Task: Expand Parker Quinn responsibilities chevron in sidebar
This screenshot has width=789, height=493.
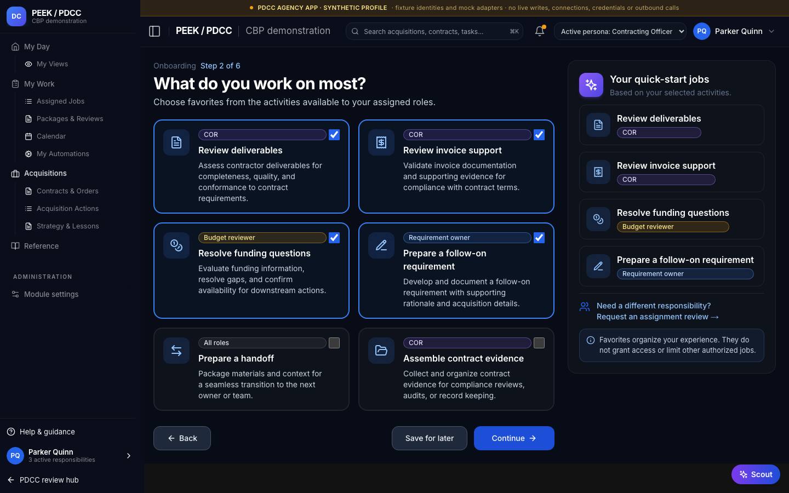Action: 129,456
